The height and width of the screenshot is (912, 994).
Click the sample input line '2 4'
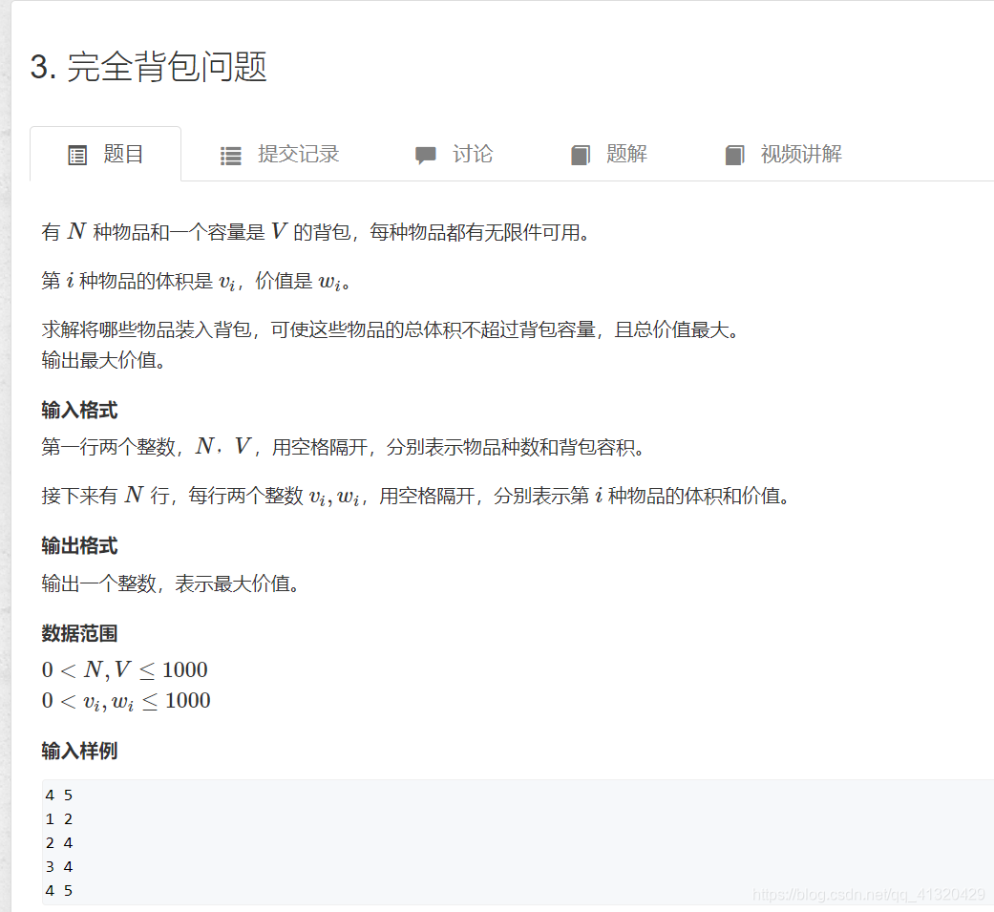pos(59,843)
